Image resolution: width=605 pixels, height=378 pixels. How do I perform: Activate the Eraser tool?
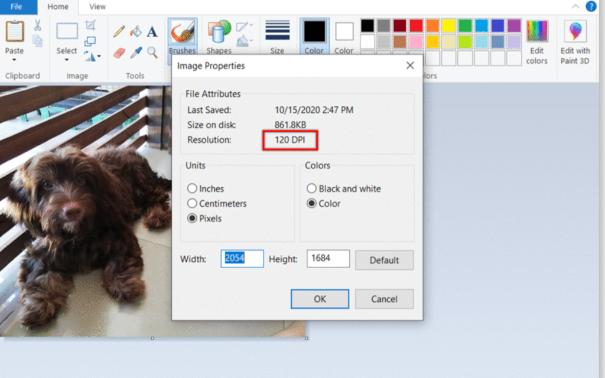[119, 53]
